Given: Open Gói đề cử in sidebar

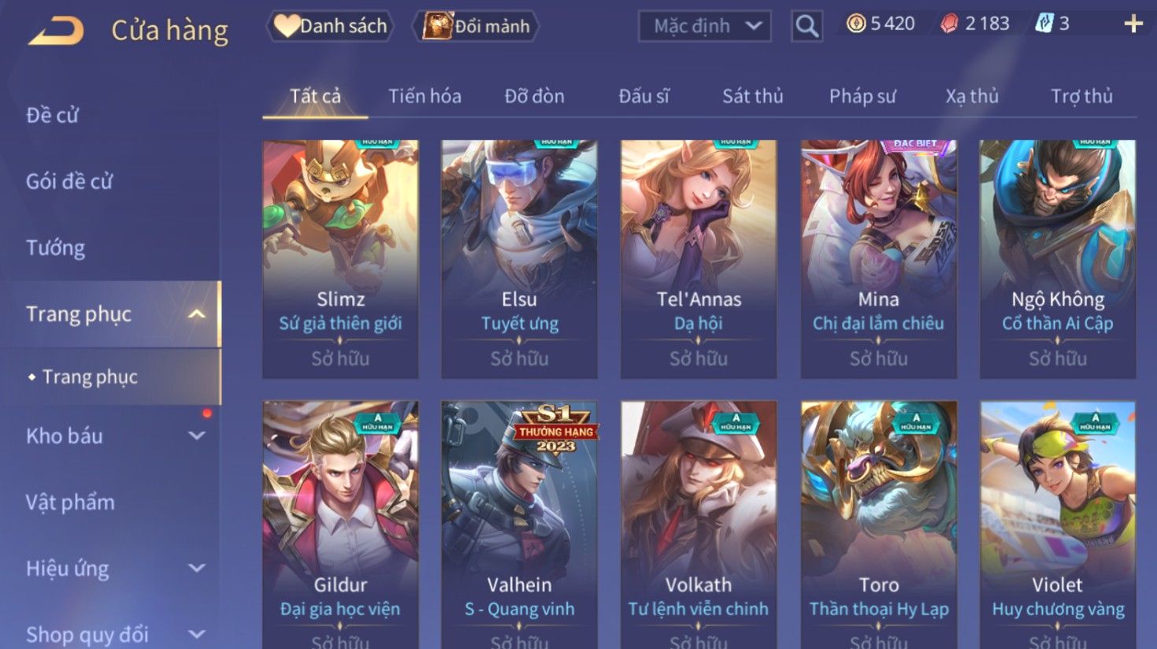Looking at the screenshot, I should pyautogui.click(x=69, y=181).
